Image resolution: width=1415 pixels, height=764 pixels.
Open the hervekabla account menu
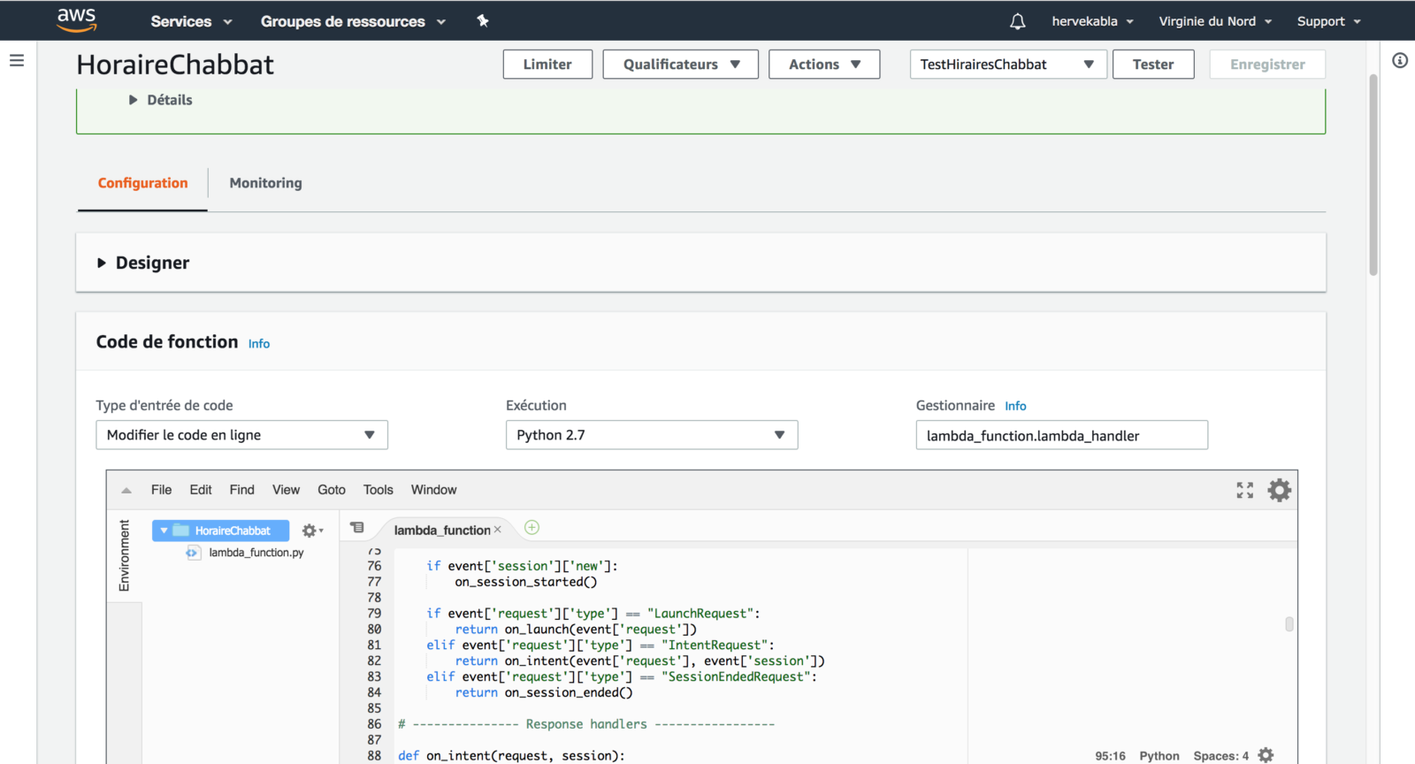tap(1092, 21)
